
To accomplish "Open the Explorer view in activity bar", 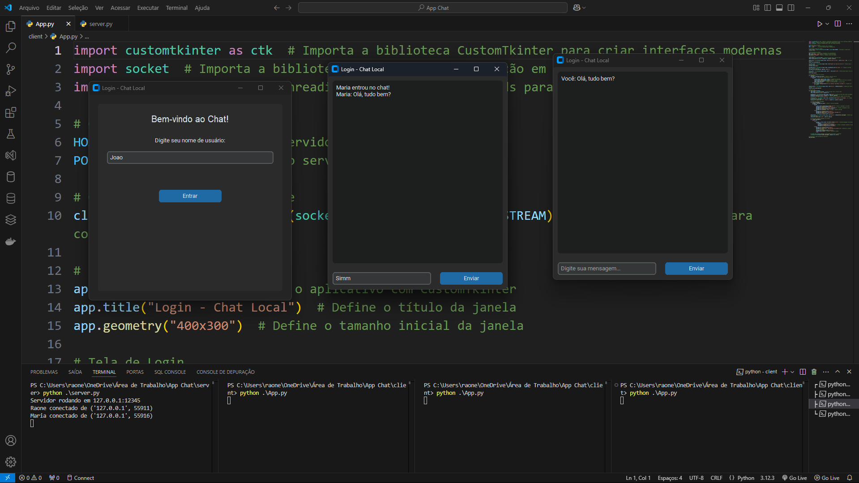I will (x=11, y=26).
